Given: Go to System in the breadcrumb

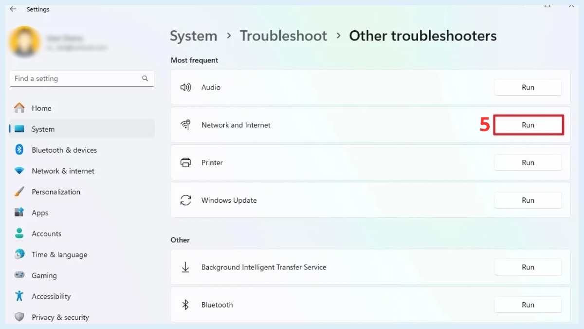Looking at the screenshot, I should pyautogui.click(x=193, y=36).
